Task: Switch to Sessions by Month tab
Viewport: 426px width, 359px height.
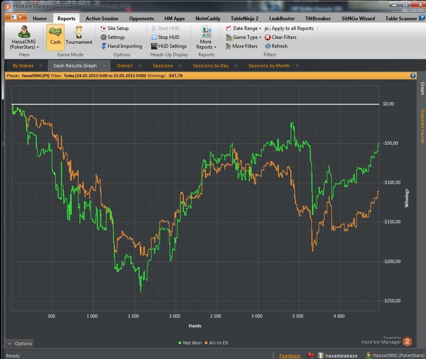Action: pos(269,66)
